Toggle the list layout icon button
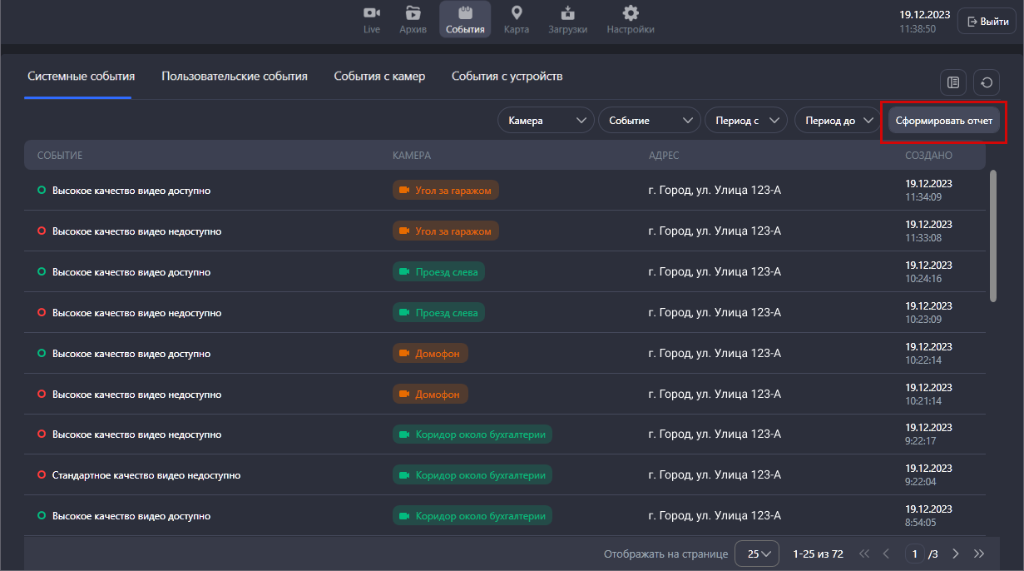Image resolution: width=1024 pixels, height=571 pixels. point(953,82)
